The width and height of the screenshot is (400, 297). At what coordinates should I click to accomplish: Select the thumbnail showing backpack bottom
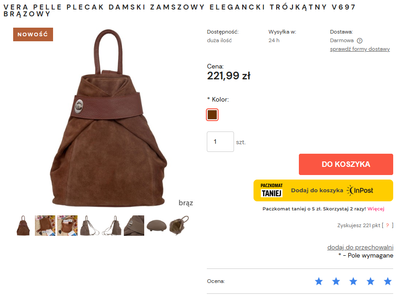(156, 225)
